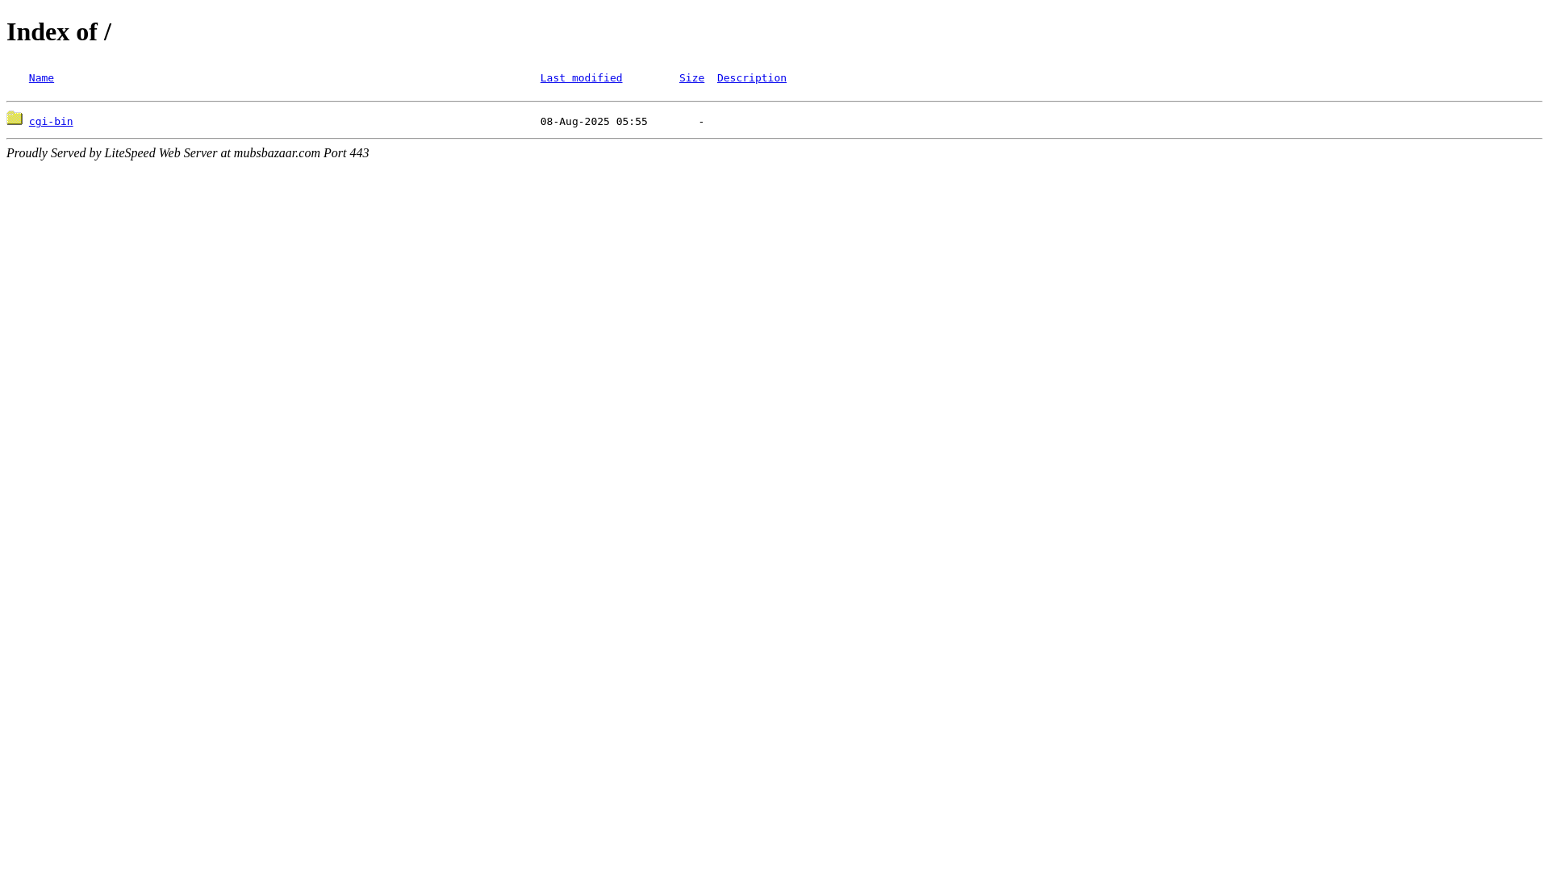Sort listing by Last modified column
Screen dimensions: 1549x871
click(x=581, y=78)
